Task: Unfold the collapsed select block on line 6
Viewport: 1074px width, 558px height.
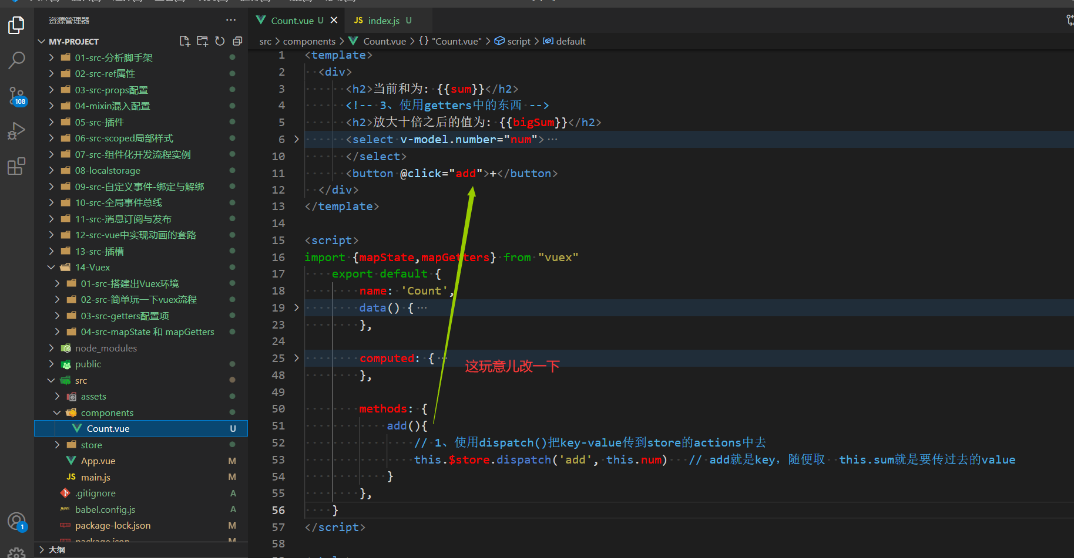Action: [297, 139]
